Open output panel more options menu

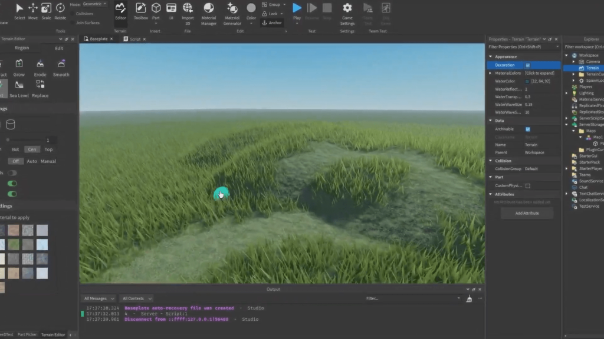pos(480,298)
